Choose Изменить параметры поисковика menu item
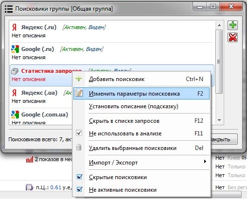Screen dimensions: 247x199 [x=141, y=94]
